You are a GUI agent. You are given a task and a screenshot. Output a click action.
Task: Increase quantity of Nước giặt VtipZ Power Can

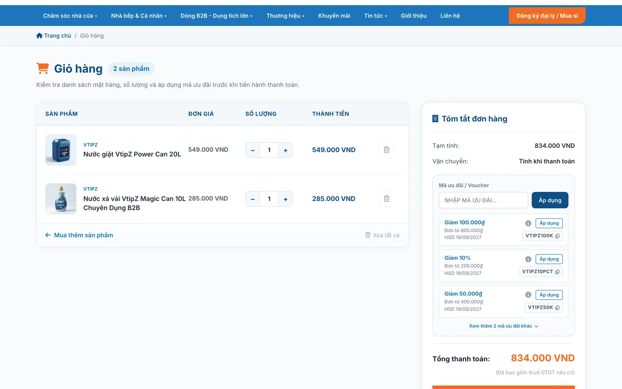[286, 150]
